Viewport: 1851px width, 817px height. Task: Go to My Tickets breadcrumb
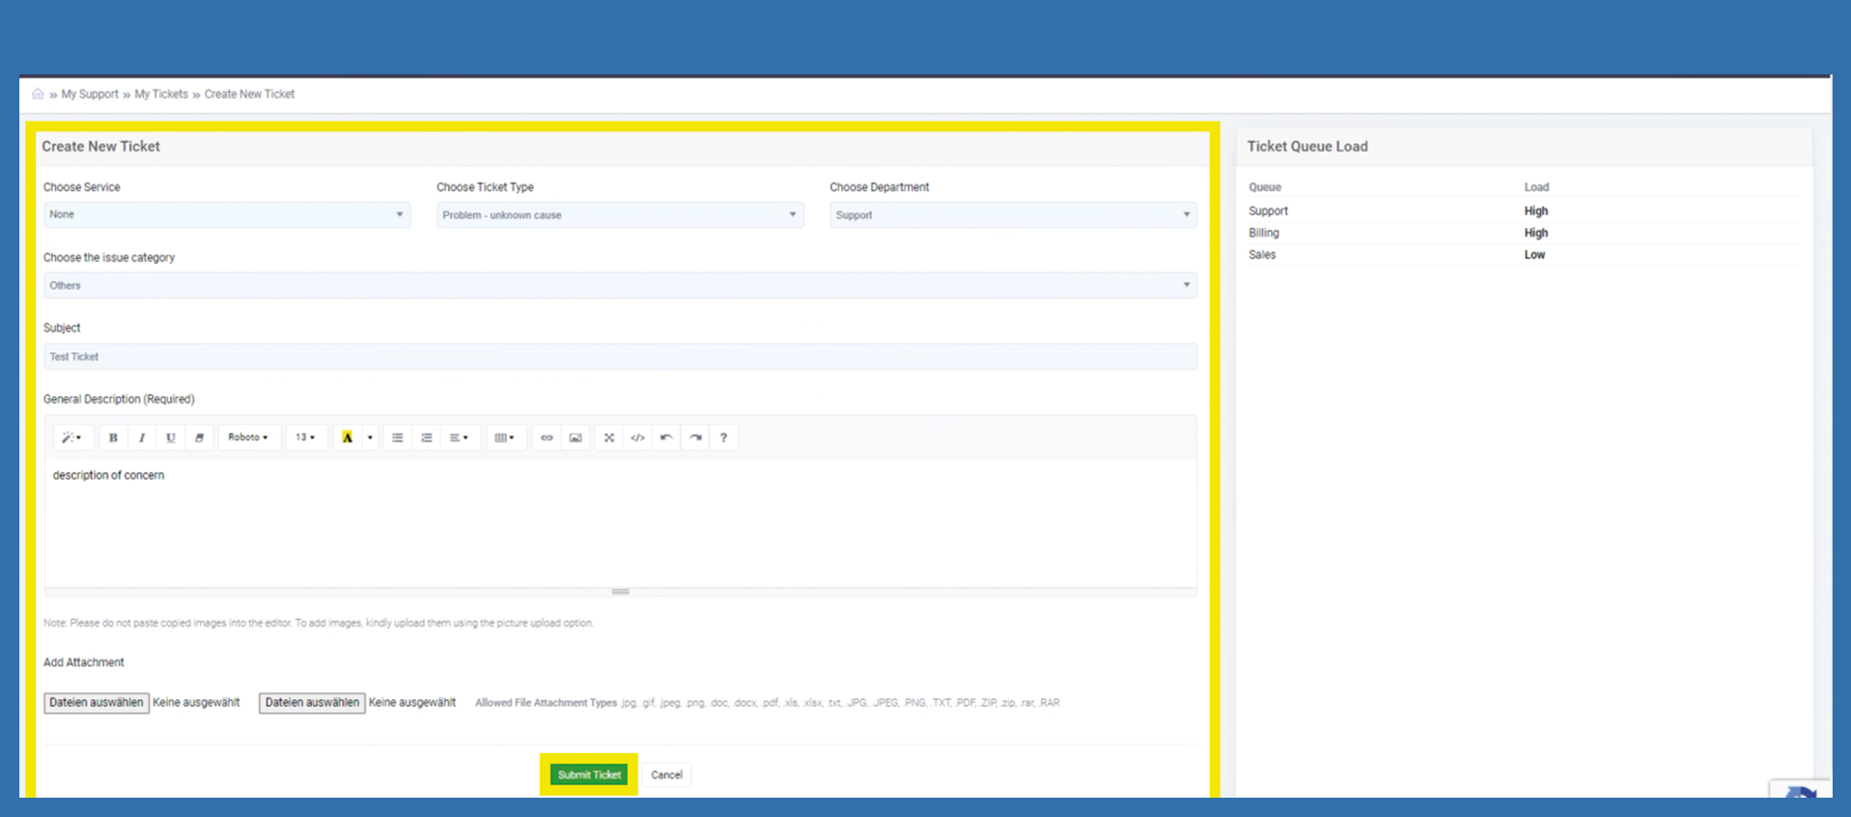click(x=161, y=94)
